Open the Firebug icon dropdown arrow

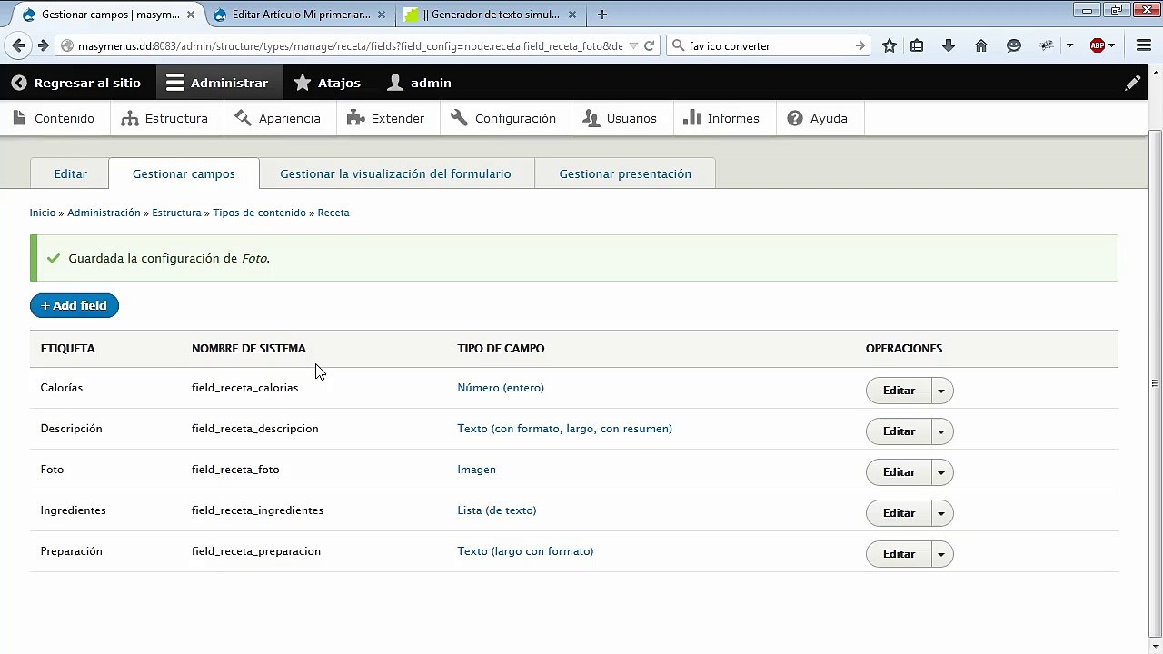1069,46
